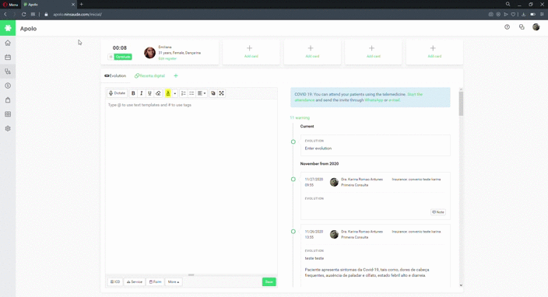Bookmark page with the heart icon
Image resolution: width=548 pixels, height=297 pixels.
[513, 14]
